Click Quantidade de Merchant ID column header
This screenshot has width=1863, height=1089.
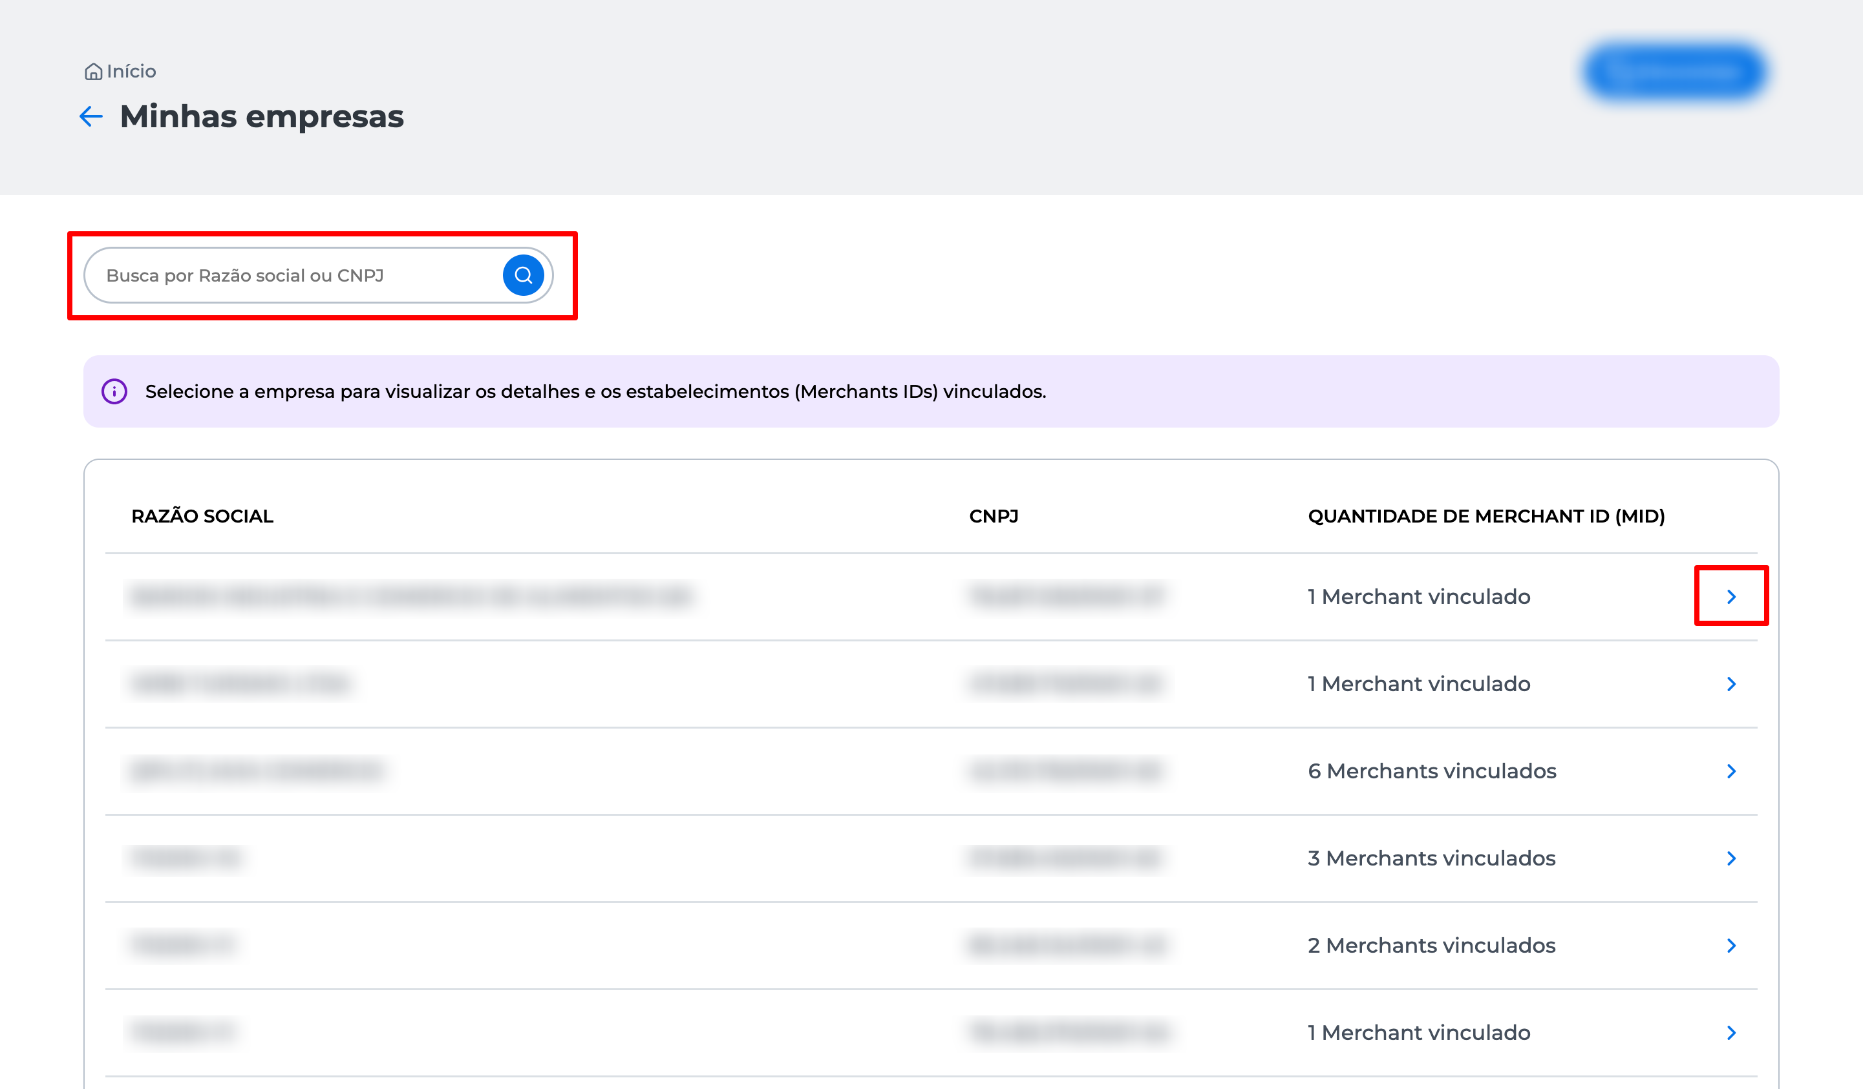[x=1486, y=515]
